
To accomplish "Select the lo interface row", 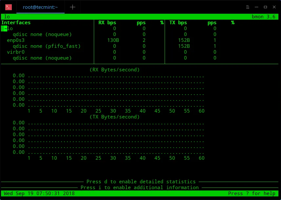I will 10,28.
